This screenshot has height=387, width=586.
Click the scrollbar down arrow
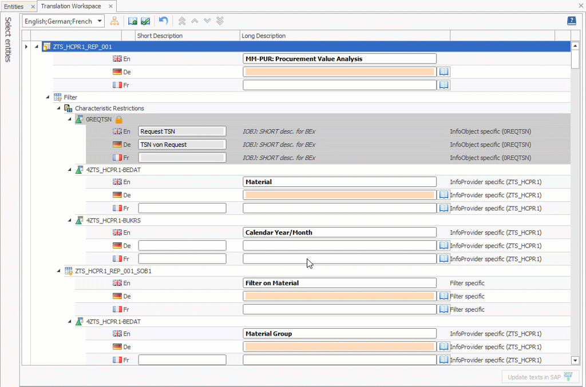click(x=575, y=361)
